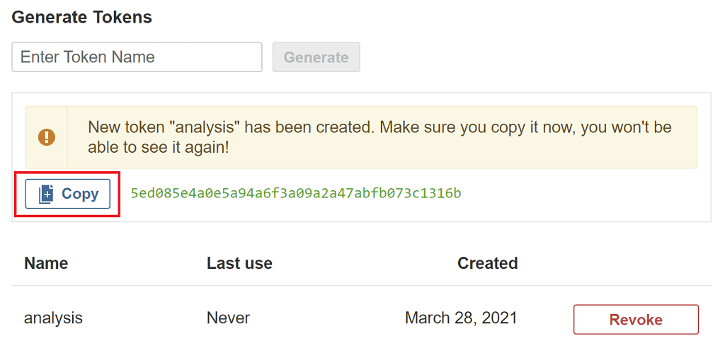Click the Never last-use value
Viewport: 725px width, 348px height.
pos(228,318)
